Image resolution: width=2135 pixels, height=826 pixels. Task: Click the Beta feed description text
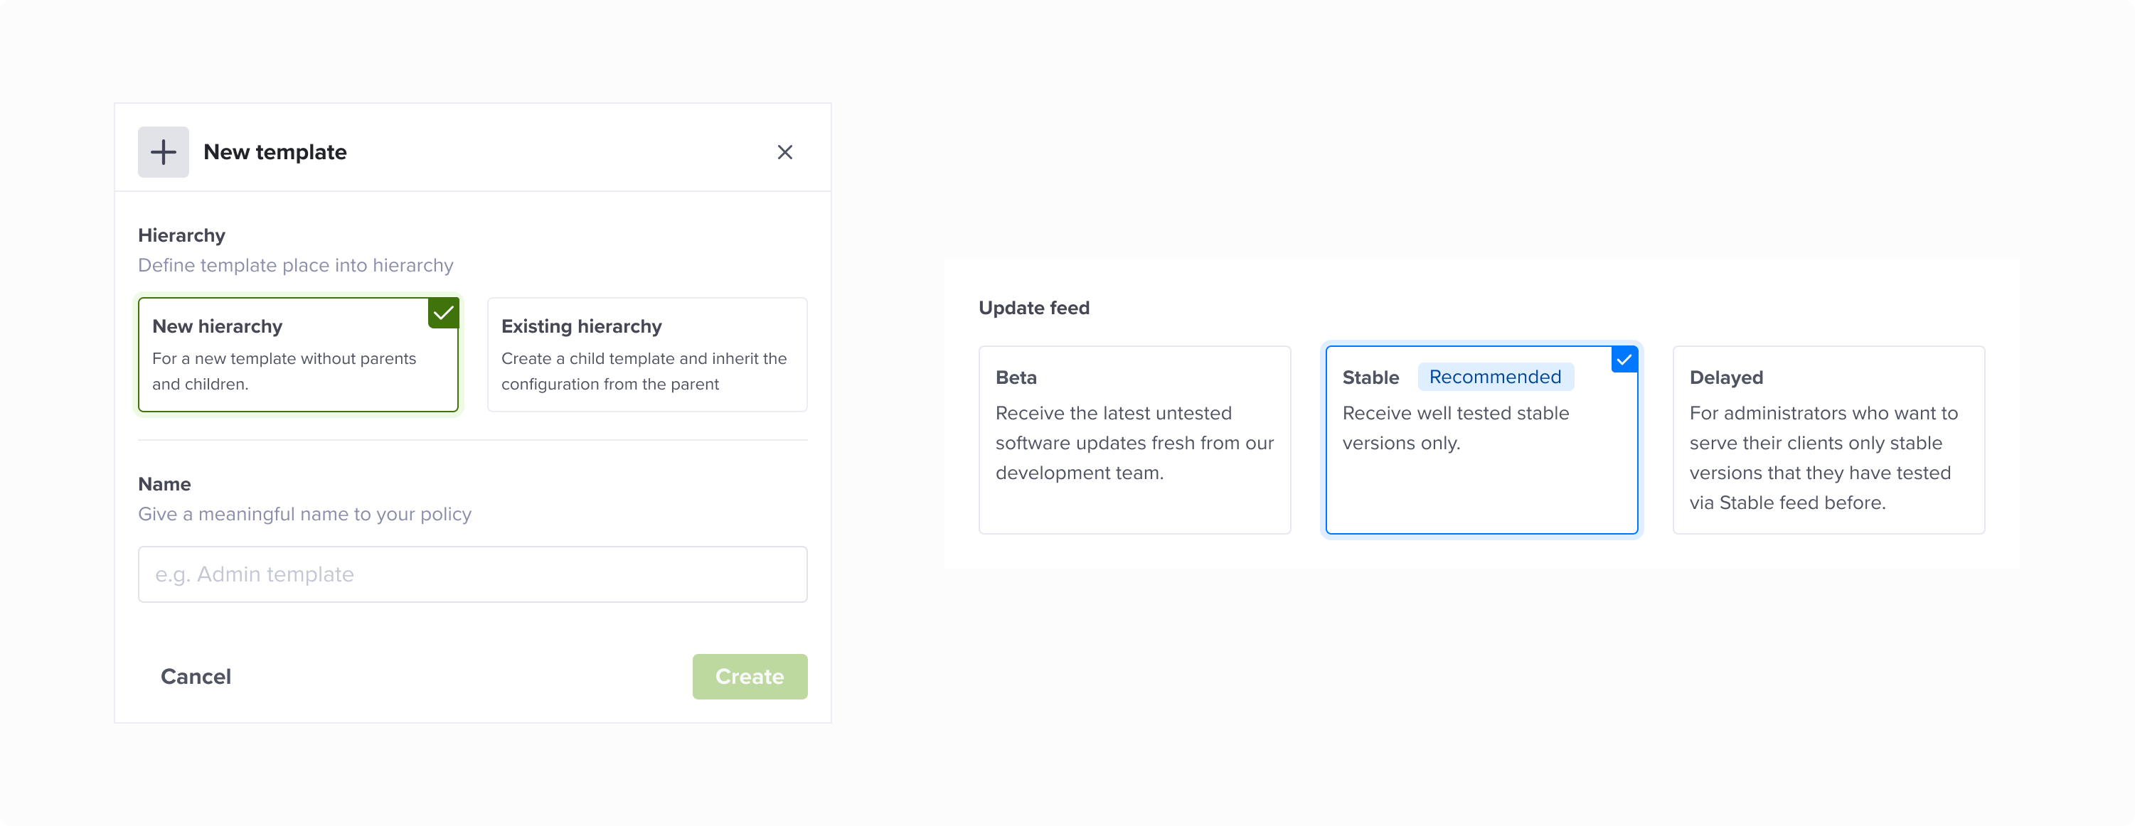(x=1134, y=442)
